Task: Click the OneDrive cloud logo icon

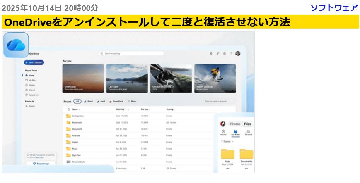Action: pyautogui.click(x=16, y=45)
